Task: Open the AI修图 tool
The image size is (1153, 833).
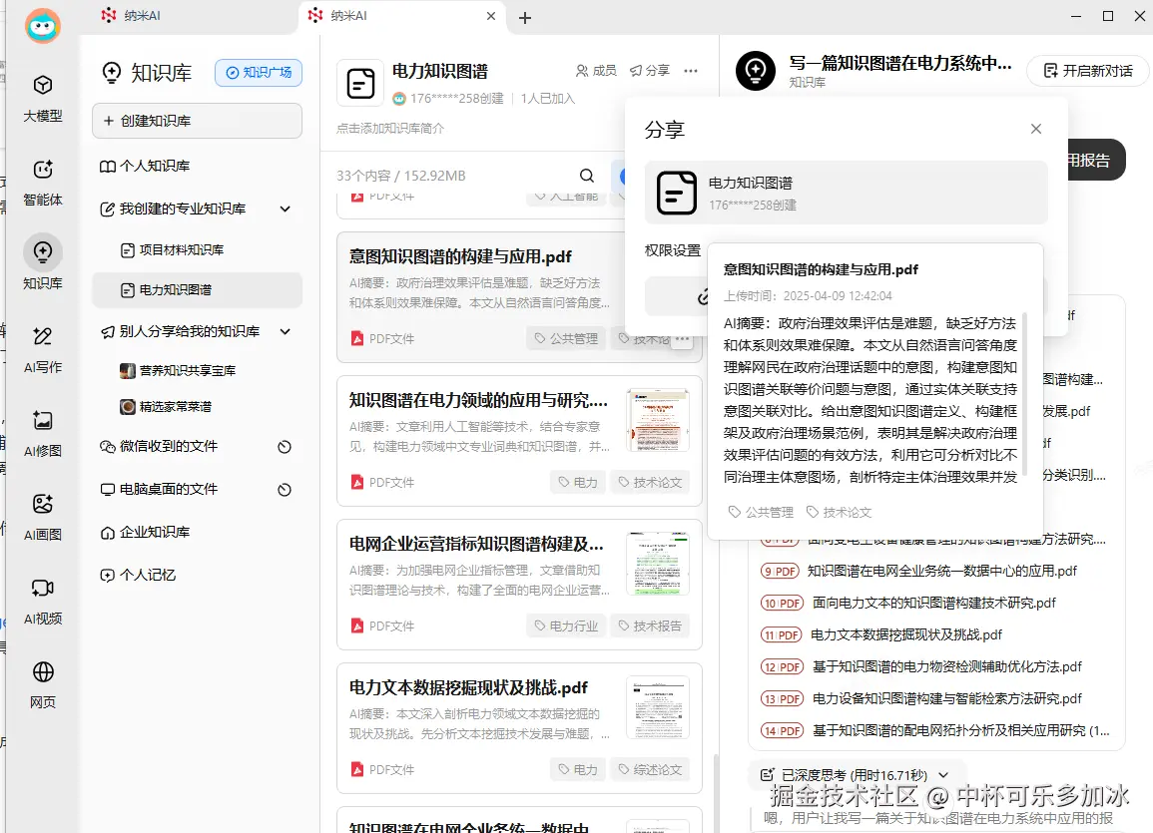Action: (43, 433)
